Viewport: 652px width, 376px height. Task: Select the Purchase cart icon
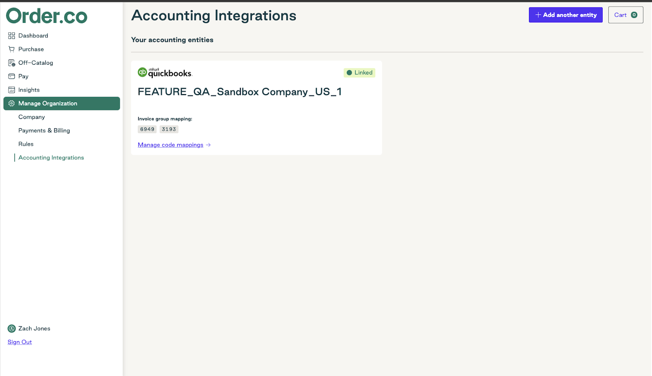(11, 49)
